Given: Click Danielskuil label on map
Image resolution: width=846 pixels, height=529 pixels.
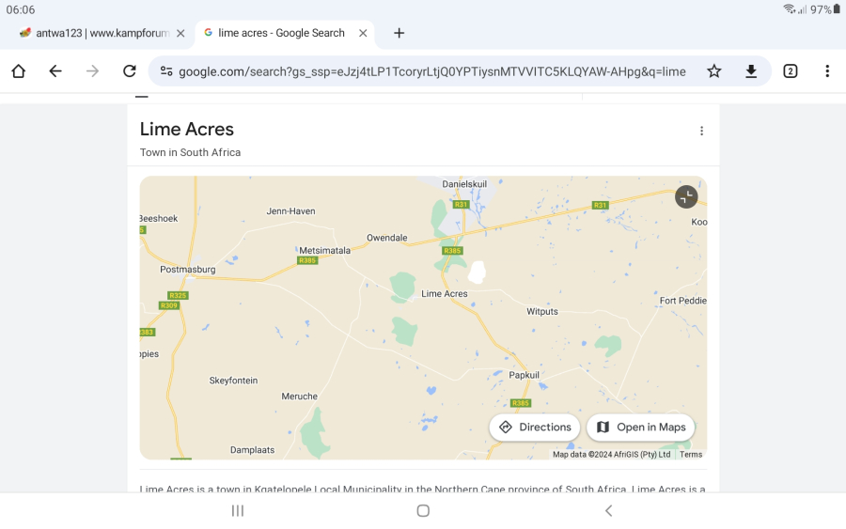Looking at the screenshot, I should click(x=464, y=184).
